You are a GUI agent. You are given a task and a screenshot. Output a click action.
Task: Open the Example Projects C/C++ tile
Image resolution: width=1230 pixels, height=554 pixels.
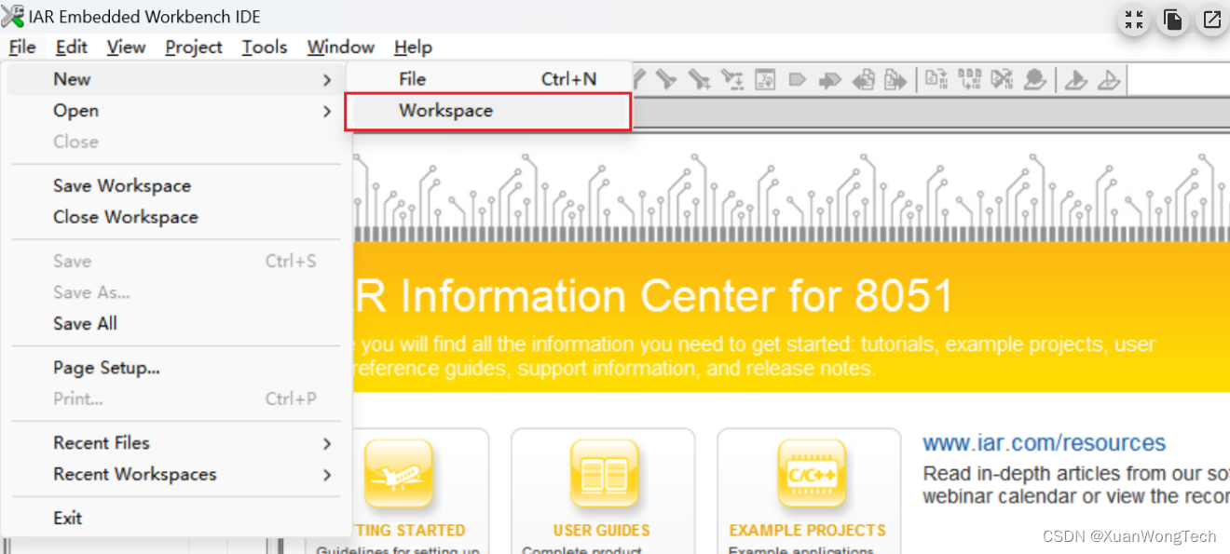(812, 475)
